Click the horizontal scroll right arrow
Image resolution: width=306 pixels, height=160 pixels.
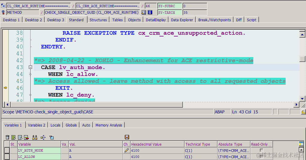coord(296,105)
